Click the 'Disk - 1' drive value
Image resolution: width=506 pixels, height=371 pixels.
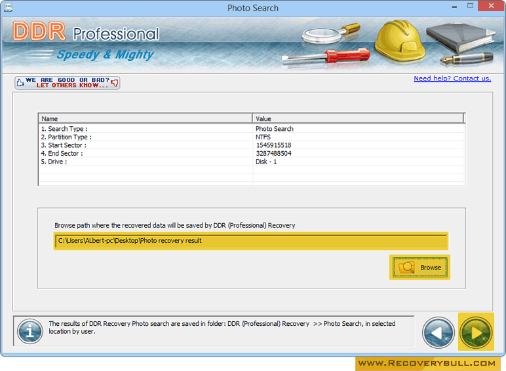tap(266, 162)
